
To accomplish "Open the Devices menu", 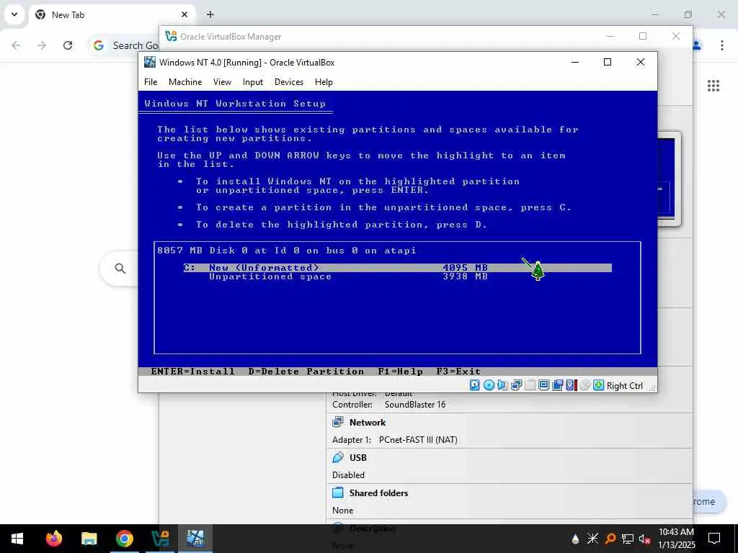I will coord(289,82).
